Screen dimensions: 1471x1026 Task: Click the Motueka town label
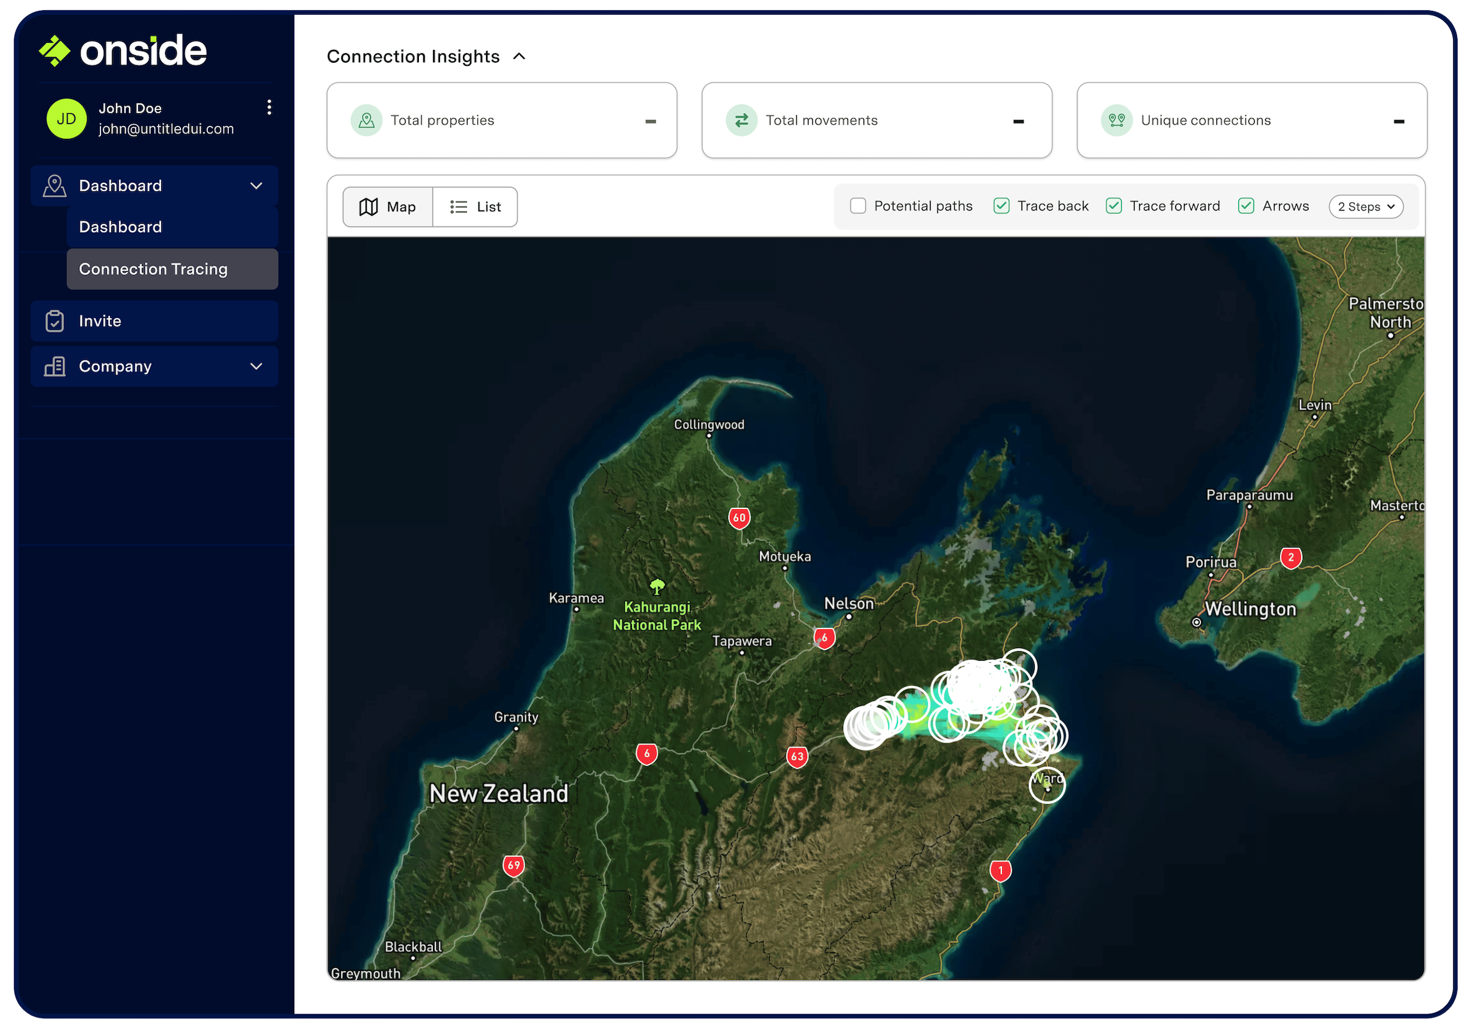tap(785, 557)
